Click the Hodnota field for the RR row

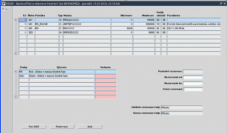pos(106,72)
